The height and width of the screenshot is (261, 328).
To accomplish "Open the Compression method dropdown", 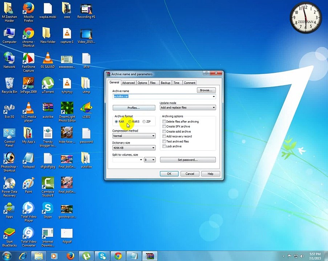I will pyautogui.click(x=134, y=136).
